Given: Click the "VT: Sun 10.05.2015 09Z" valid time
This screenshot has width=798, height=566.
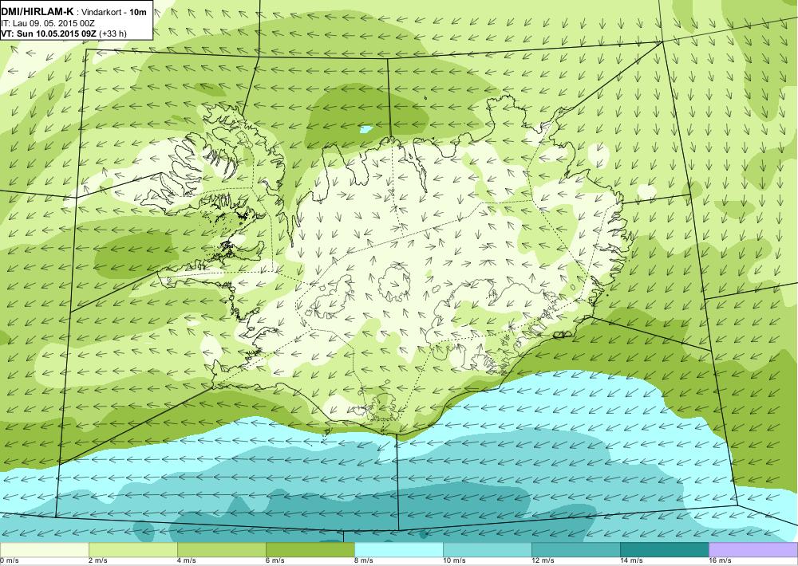Looking at the screenshot, I should 49,33.
